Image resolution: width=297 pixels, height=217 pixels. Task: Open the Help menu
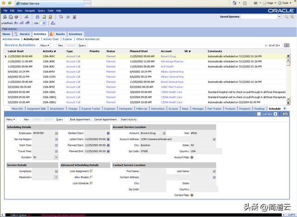pos(58,11)
